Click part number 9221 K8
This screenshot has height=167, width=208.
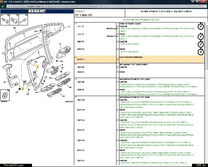pos(81,82)
